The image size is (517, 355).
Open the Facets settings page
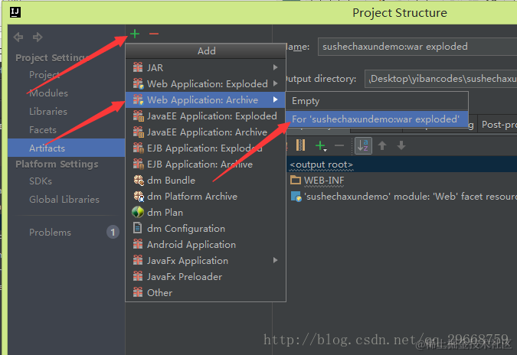coord(43,130)
